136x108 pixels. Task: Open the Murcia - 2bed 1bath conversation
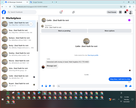point(18,62)
